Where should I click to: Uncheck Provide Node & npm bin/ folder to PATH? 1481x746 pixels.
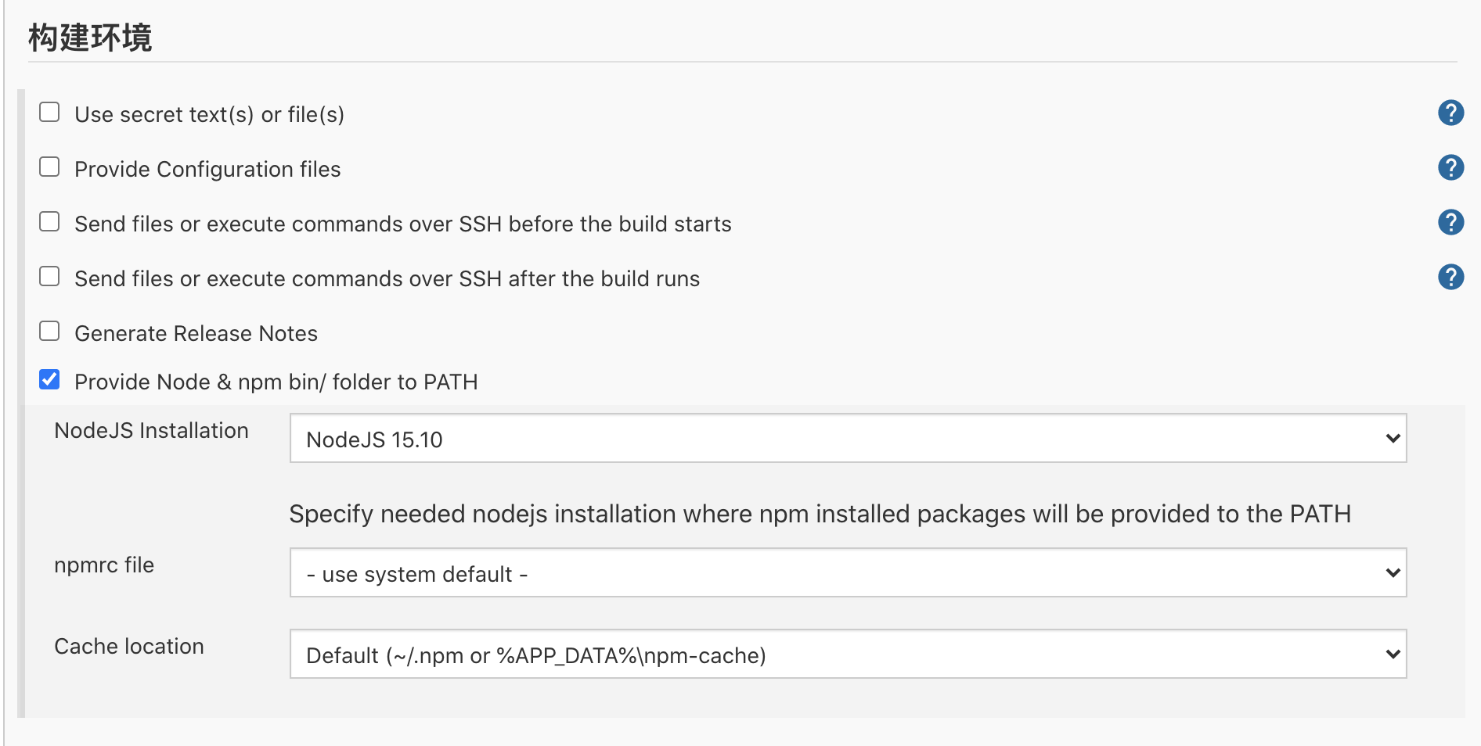tap(49, 379)
